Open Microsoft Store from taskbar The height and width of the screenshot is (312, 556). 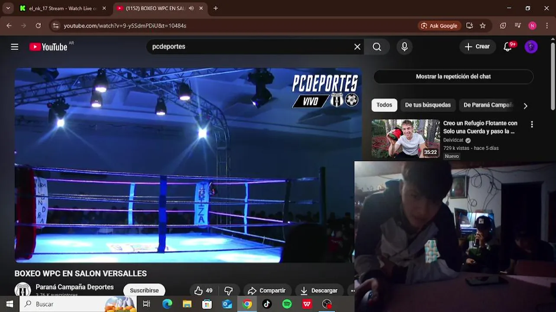coord(207,304)
